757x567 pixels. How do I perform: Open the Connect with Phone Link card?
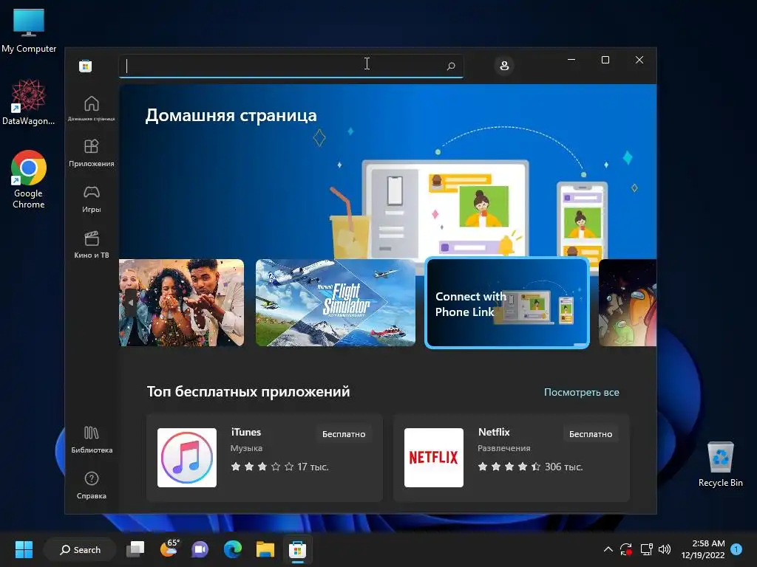coord(507,302)
